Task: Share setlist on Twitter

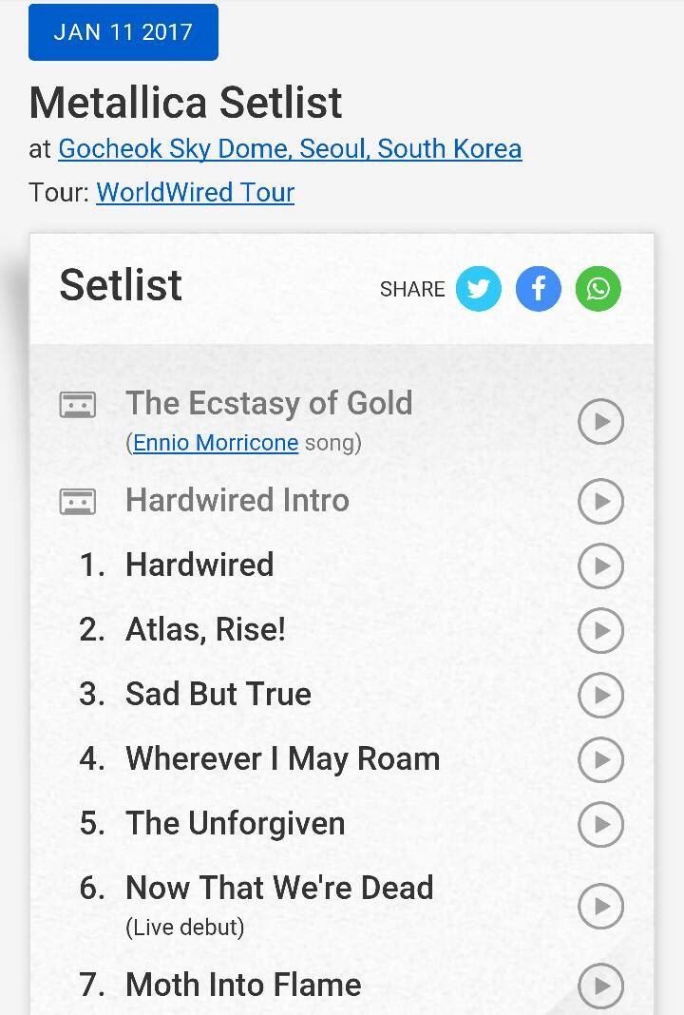Action: tap(479, 289)
